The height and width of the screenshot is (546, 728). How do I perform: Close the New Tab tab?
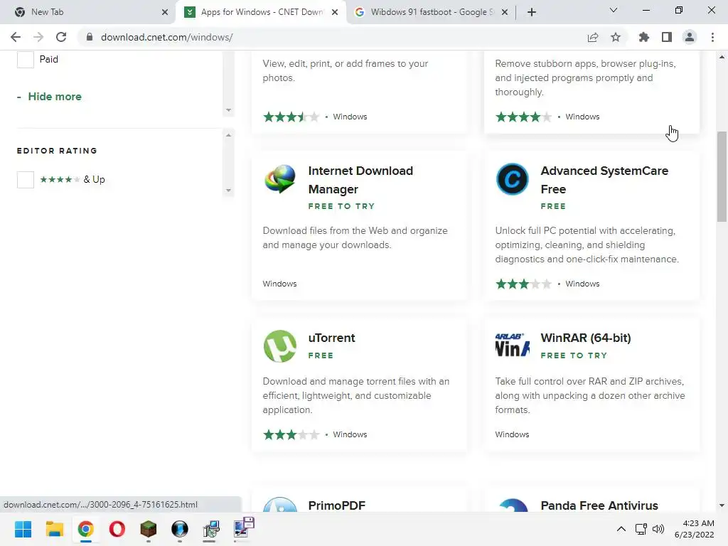point(165,12)
